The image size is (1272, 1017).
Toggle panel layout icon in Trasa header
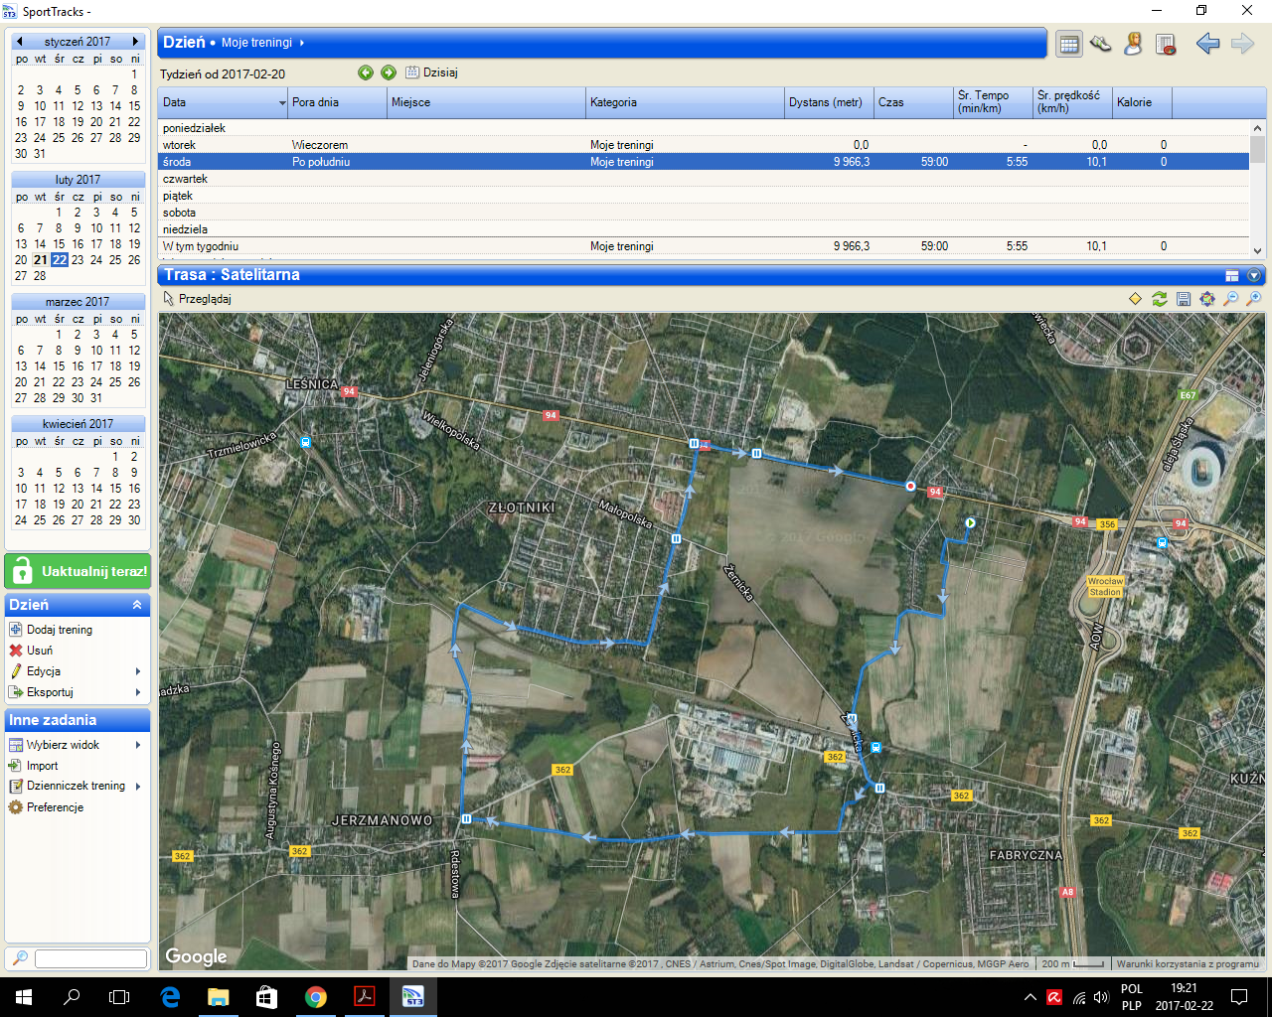coord(1232,276)
